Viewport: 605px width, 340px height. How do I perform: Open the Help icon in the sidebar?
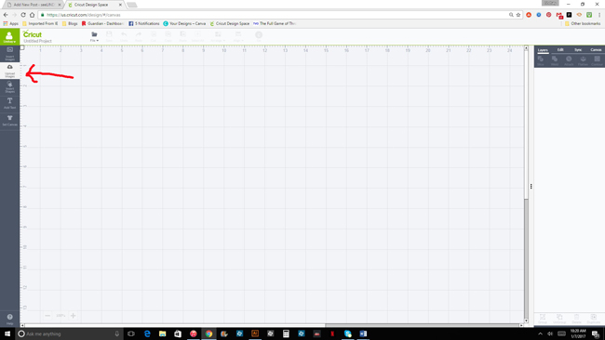click(x=9, y=320)
